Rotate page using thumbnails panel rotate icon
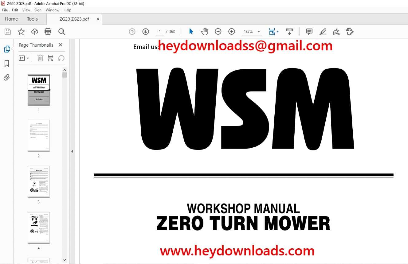 coord(61,58)
